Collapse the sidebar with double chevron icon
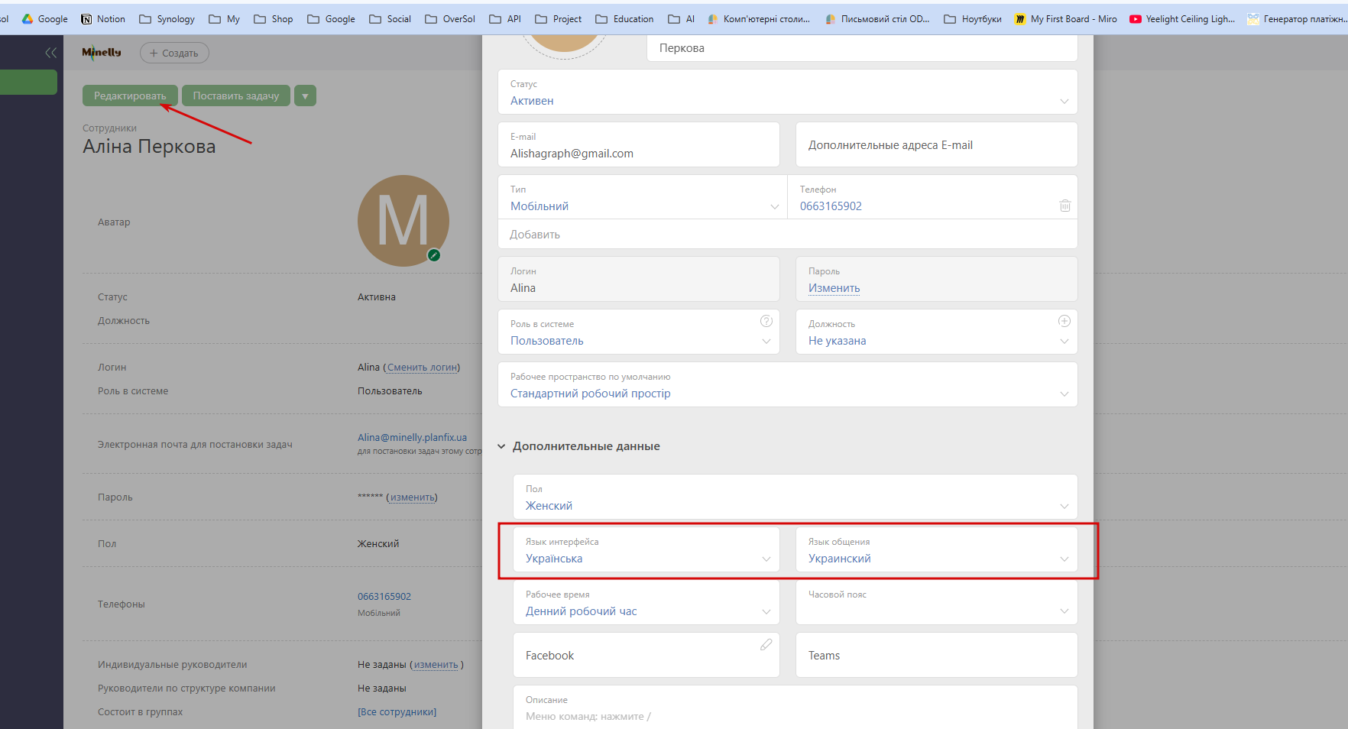This screenshot has height=729, width=1348. [x=51, y=53]
